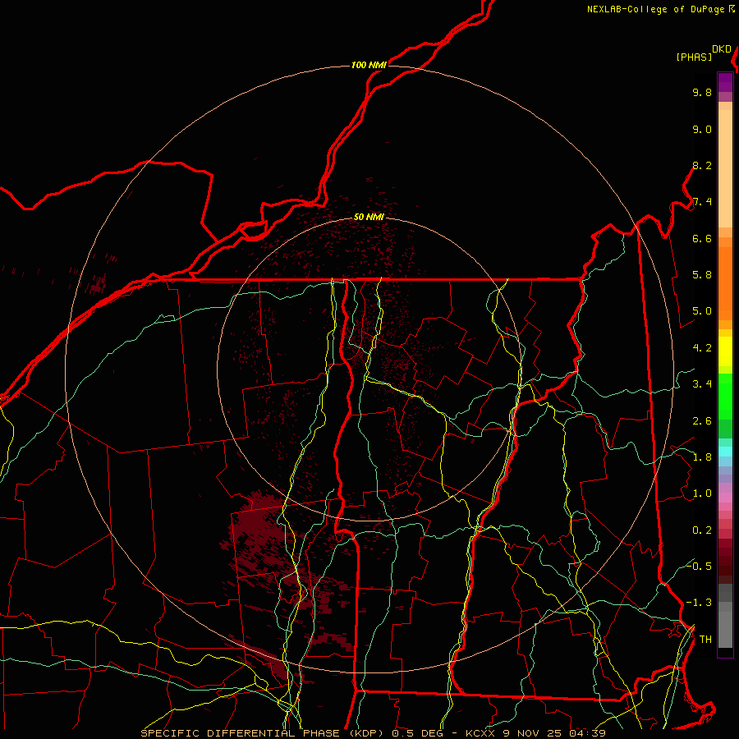Click the TH threshold label on the scale

pos(705,640)
